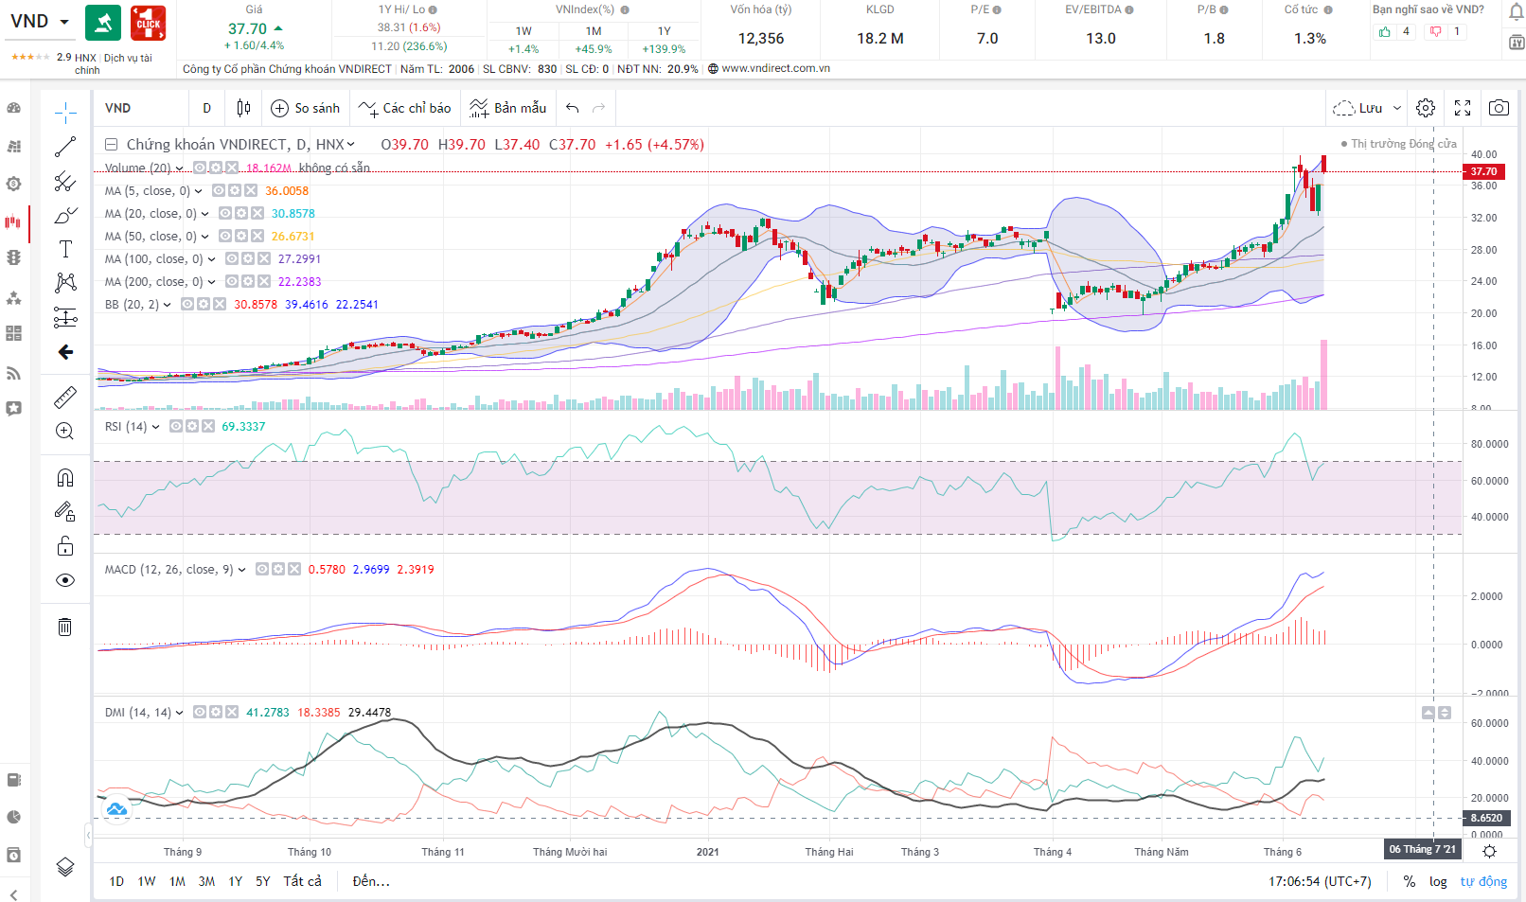The height and width of the screenshot is (902, 1526).
Task: Hide the MA (200, close, 0) indicator
Action: tap(232, 282)
